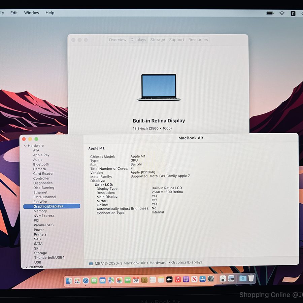This screenshot has width=303, height=303.
Task: Click the 'Apple M1:' heading
Action: tap(97, 148)
